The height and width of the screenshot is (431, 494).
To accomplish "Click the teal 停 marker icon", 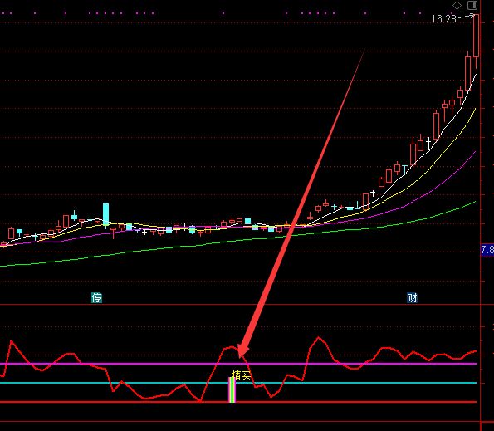I will 96,297.
